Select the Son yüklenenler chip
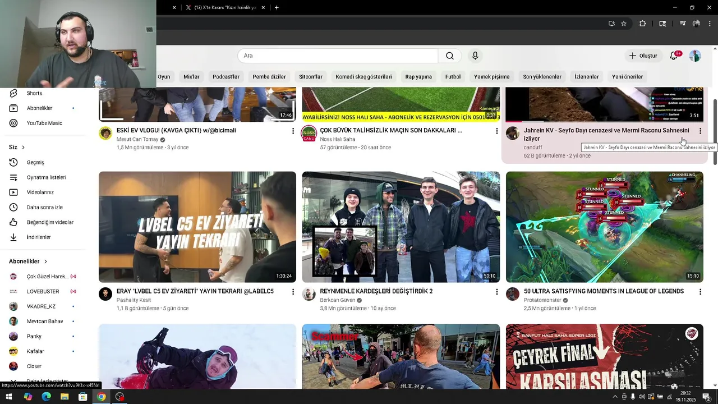 coord(542,76)
